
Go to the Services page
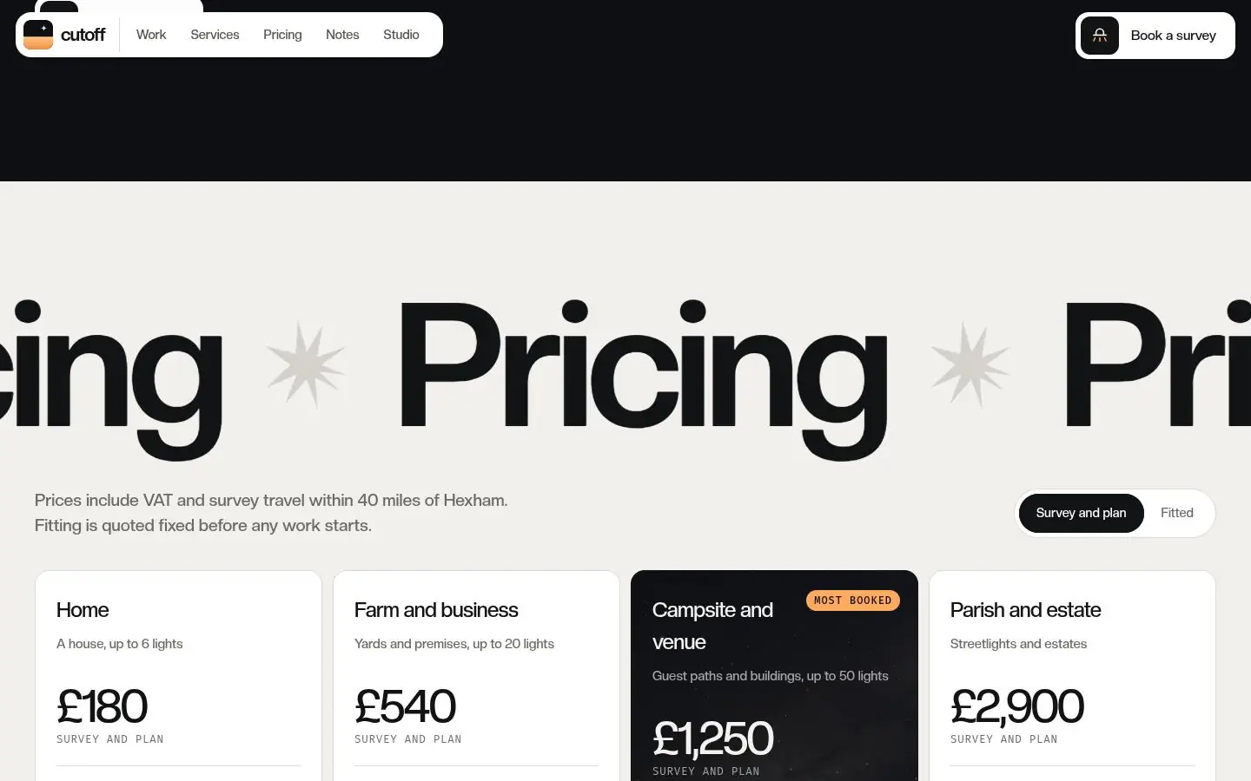tap(215, 35)
